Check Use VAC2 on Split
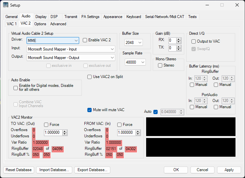This screenshot has height=178, width=245. tap(89, 77)
